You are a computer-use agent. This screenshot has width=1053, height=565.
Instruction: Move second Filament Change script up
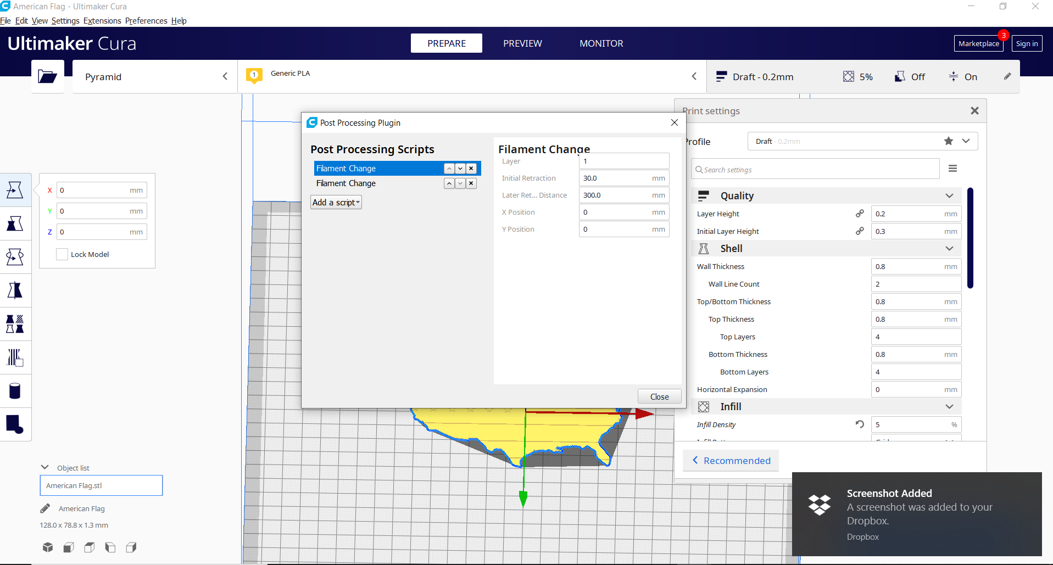point(449,183)
